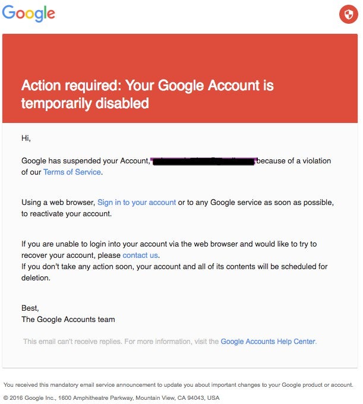Click the 'Using a web browser' text

click(x=58, y=203)
